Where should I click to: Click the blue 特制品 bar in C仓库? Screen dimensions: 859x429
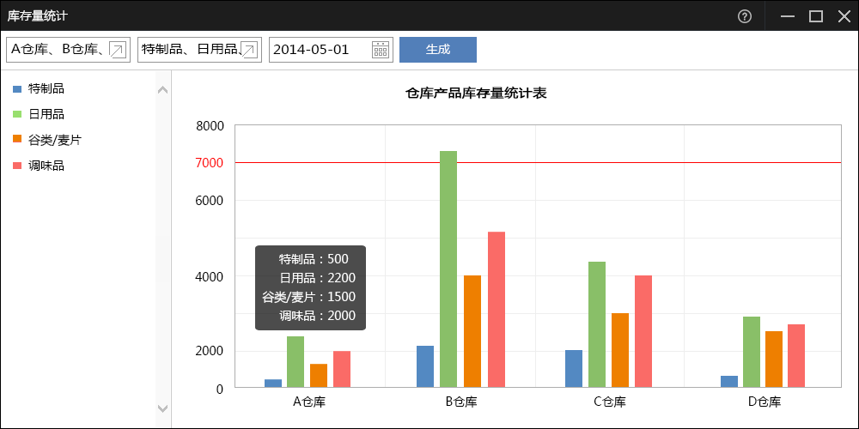[x=574, y=369]
